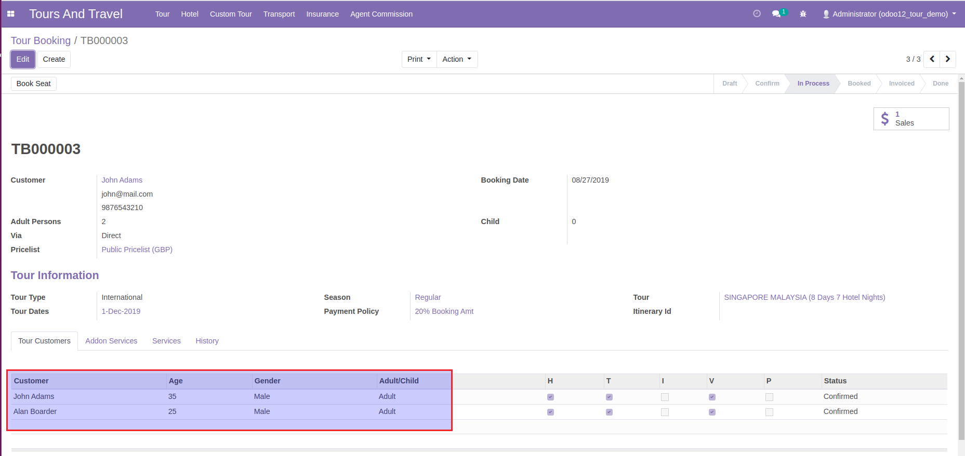Toggle I checkbox for John Adams
The image size is (965, 456).
click(665, 397)
